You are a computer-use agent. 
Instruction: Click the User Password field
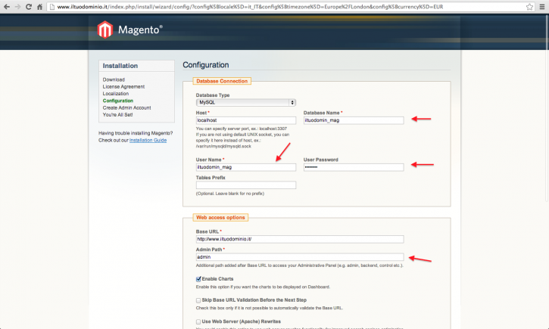coord(354,167)
